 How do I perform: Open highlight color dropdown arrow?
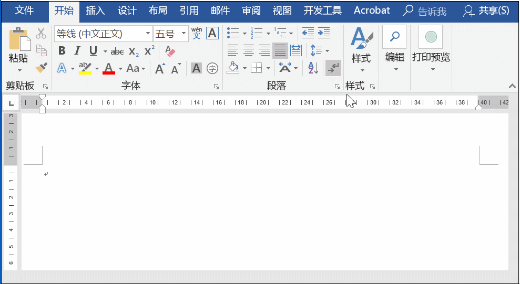[97, 69]
